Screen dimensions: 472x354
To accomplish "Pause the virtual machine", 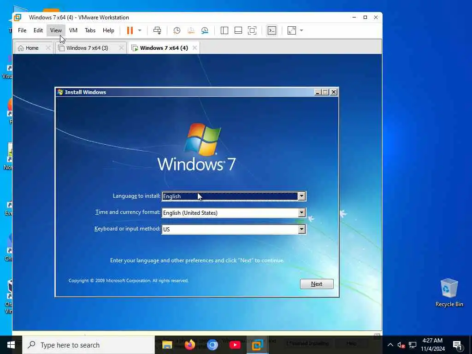I will 130,30.
